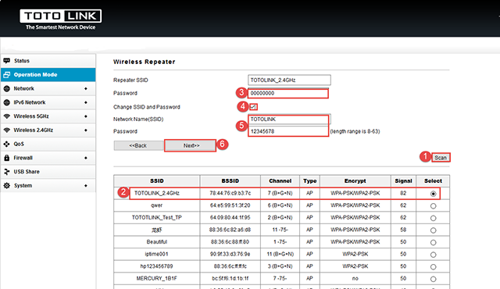Click the Network Name(SSID) field
Viewport: 500px width, 289px height.
(289, 120)
